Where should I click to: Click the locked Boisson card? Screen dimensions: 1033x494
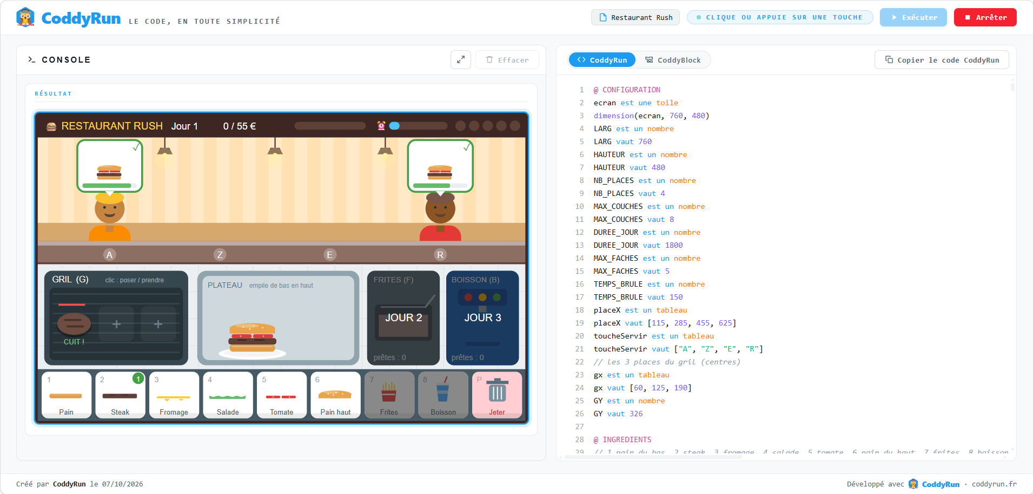pos(443,395)
